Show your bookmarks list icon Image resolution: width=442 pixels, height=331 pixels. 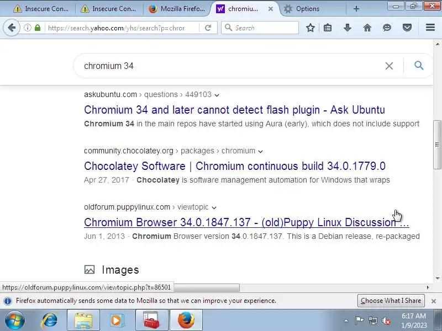coord(328,28)
